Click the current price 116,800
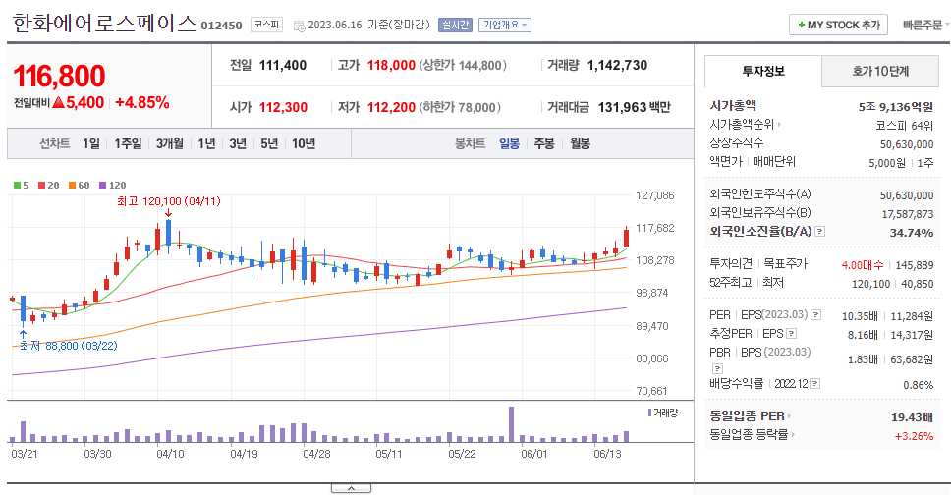 coord(59,77)
